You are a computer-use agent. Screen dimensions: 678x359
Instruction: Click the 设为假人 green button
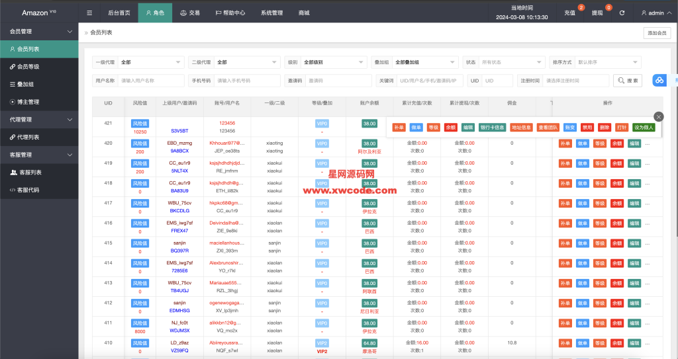point(644,128)
